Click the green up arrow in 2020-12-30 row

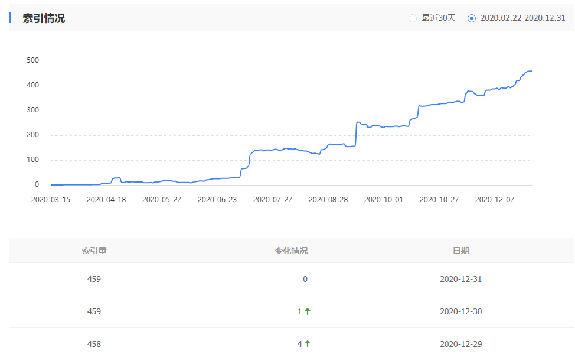click(x=308, y=312)
